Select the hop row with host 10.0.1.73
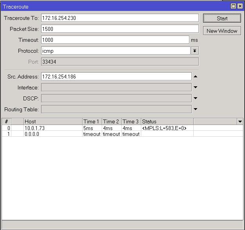This screenshot has height=230, width=245. pyautogui.click(x=122, y=128)
